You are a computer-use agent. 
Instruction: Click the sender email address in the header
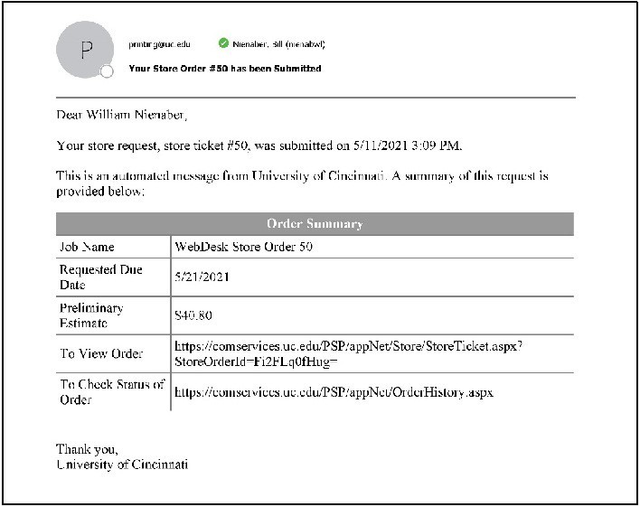pos(159,44)
